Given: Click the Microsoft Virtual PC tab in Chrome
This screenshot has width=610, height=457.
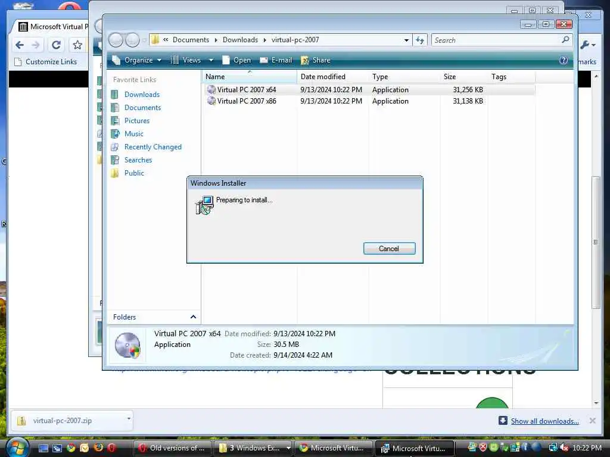Looking at the screenshot, I should (52, 27).
